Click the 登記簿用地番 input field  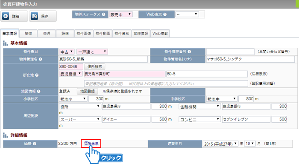pos(166,83)
